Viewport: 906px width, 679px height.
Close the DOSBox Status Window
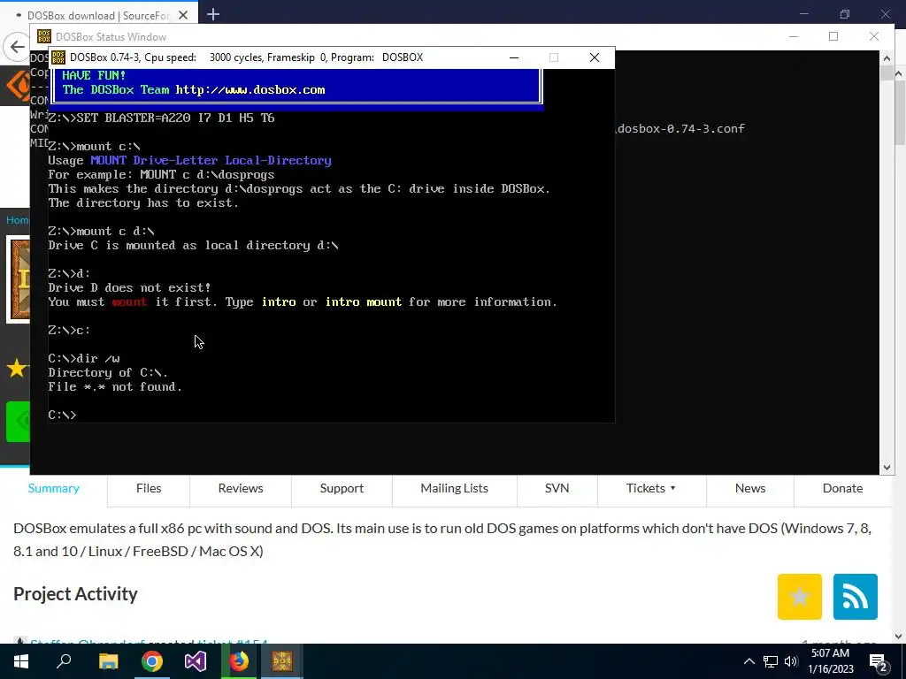click(x=873, y=36)
